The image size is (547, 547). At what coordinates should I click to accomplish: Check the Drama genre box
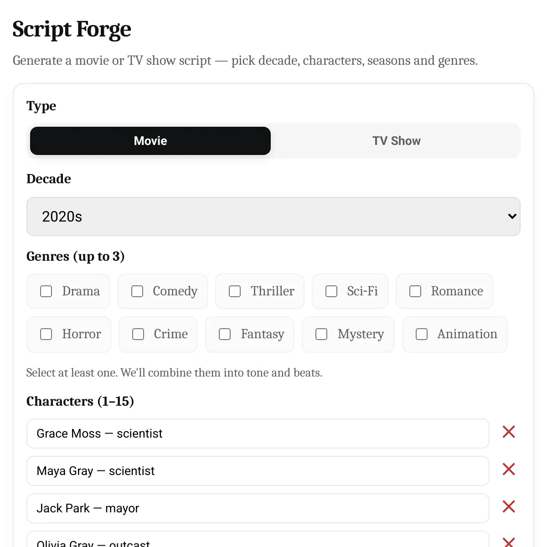46,291
